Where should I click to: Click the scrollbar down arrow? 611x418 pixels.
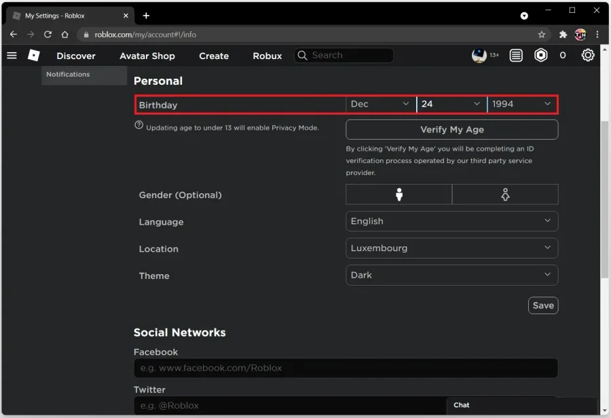click(x=604, y=411)
